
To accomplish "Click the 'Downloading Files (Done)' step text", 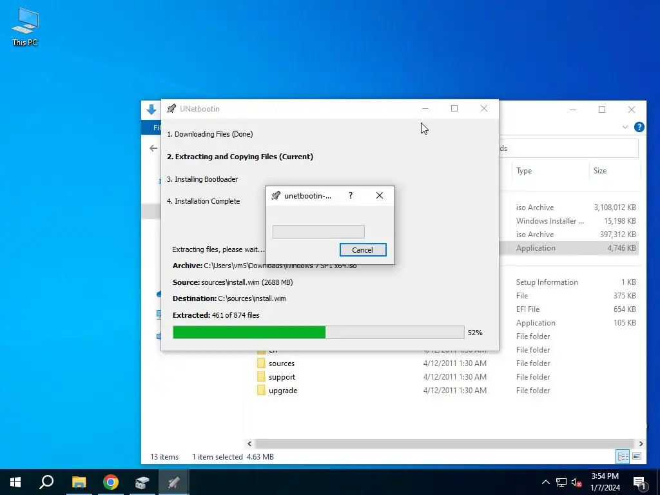I will tap(209, 134).
